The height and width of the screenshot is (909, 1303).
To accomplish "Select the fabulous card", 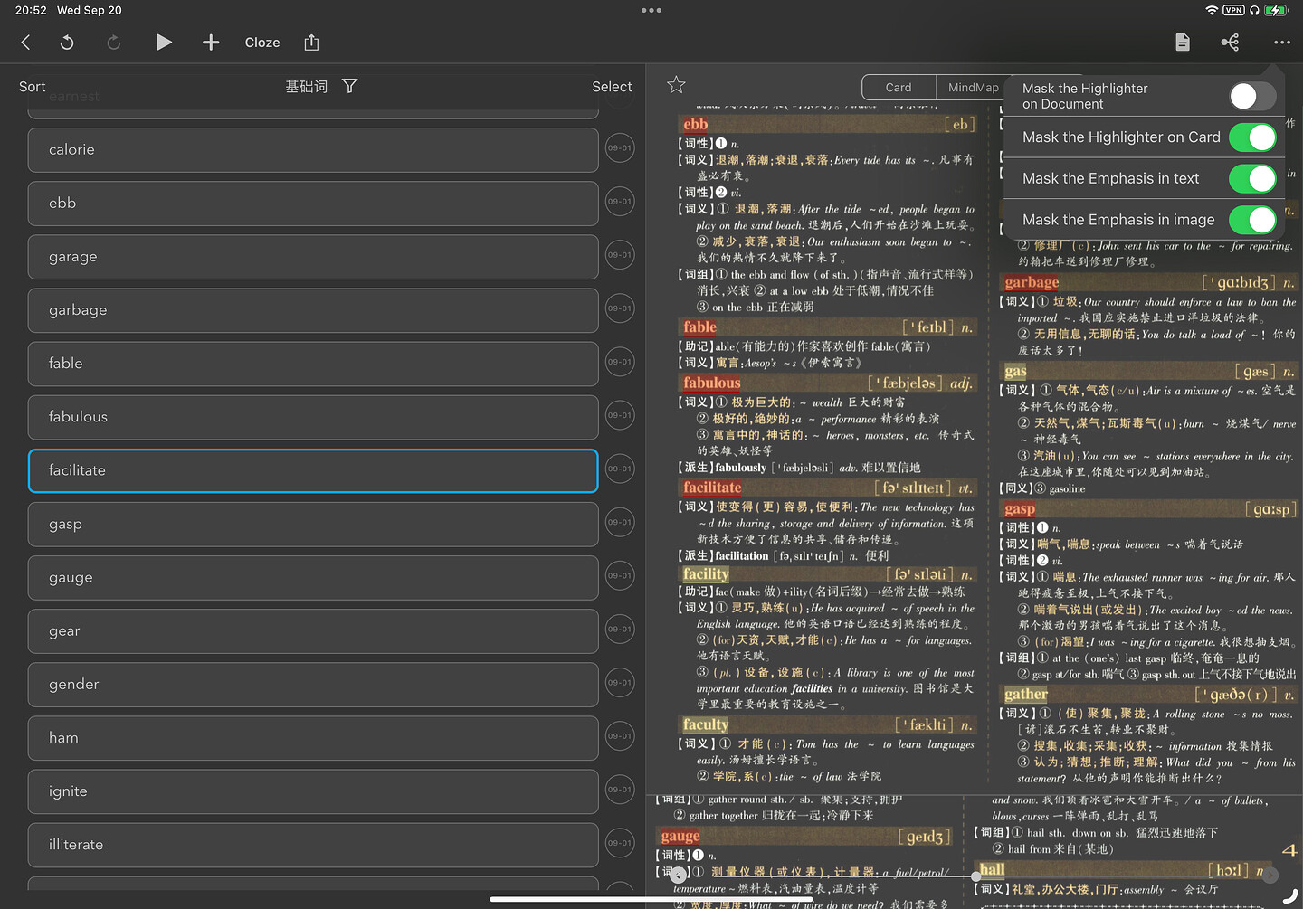I will point(313,417).
